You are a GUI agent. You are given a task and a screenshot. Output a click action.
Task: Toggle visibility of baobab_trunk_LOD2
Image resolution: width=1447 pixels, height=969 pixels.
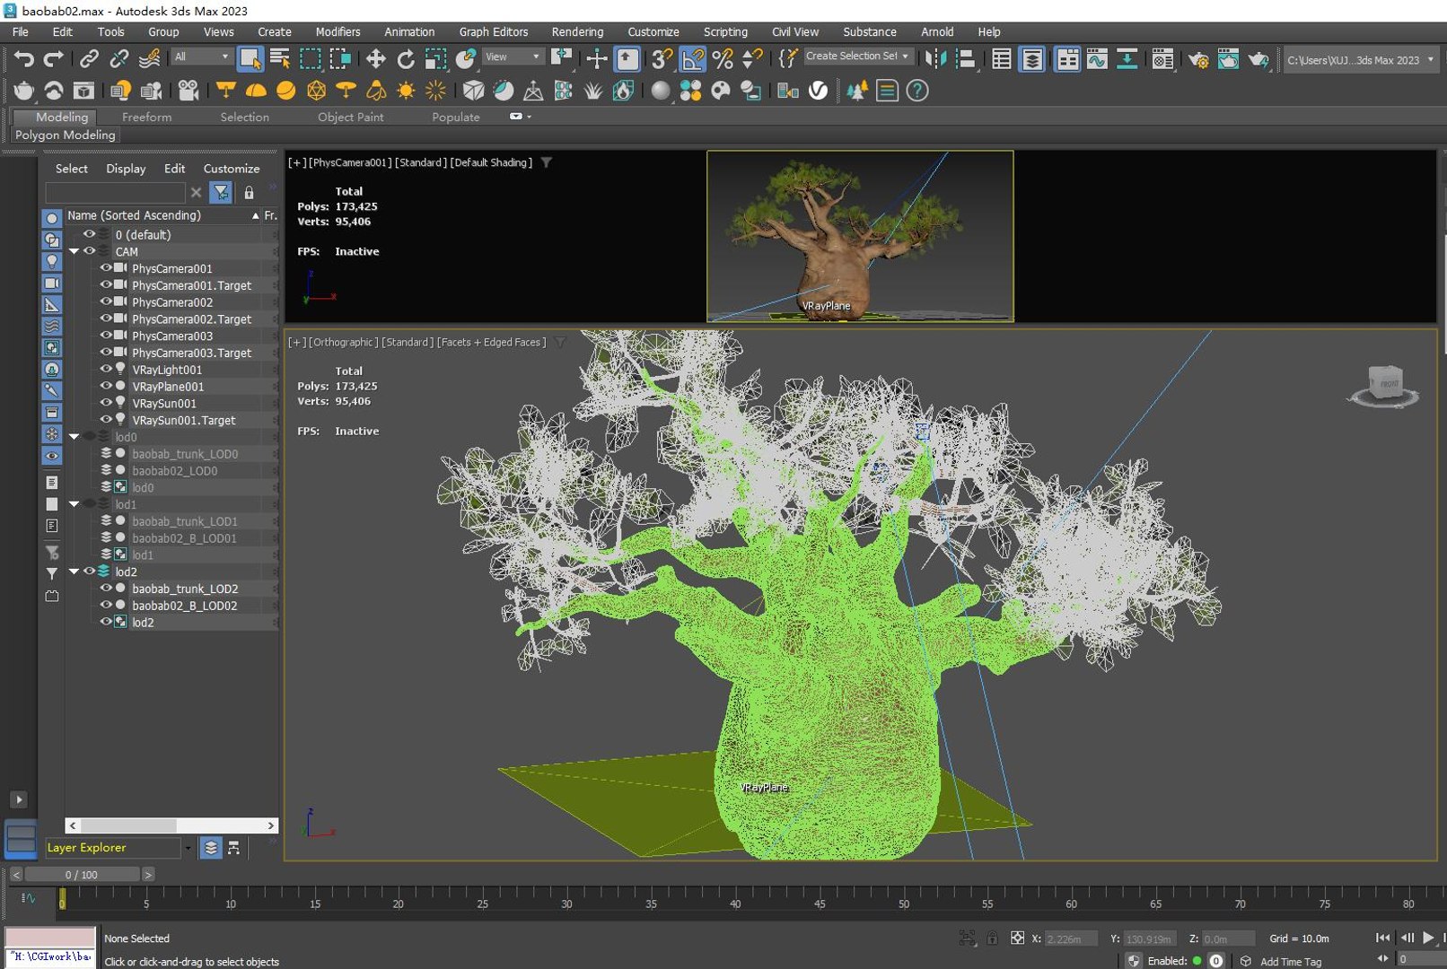105,589
